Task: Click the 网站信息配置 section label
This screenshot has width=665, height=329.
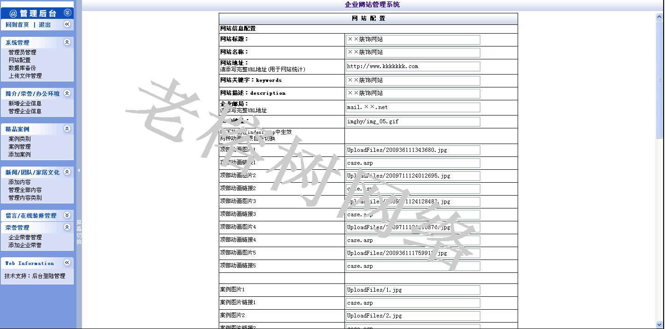Action: [x=238, y=29]
